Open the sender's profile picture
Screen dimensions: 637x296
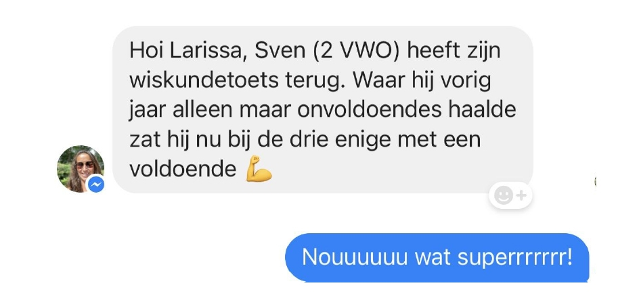point(81,169)
